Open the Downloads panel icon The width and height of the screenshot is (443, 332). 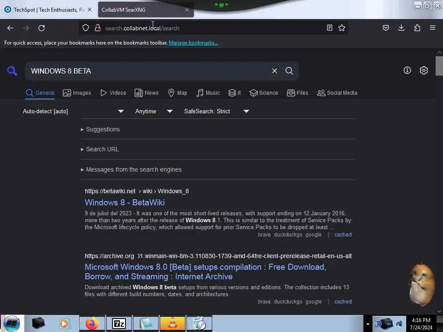[401, 28]
